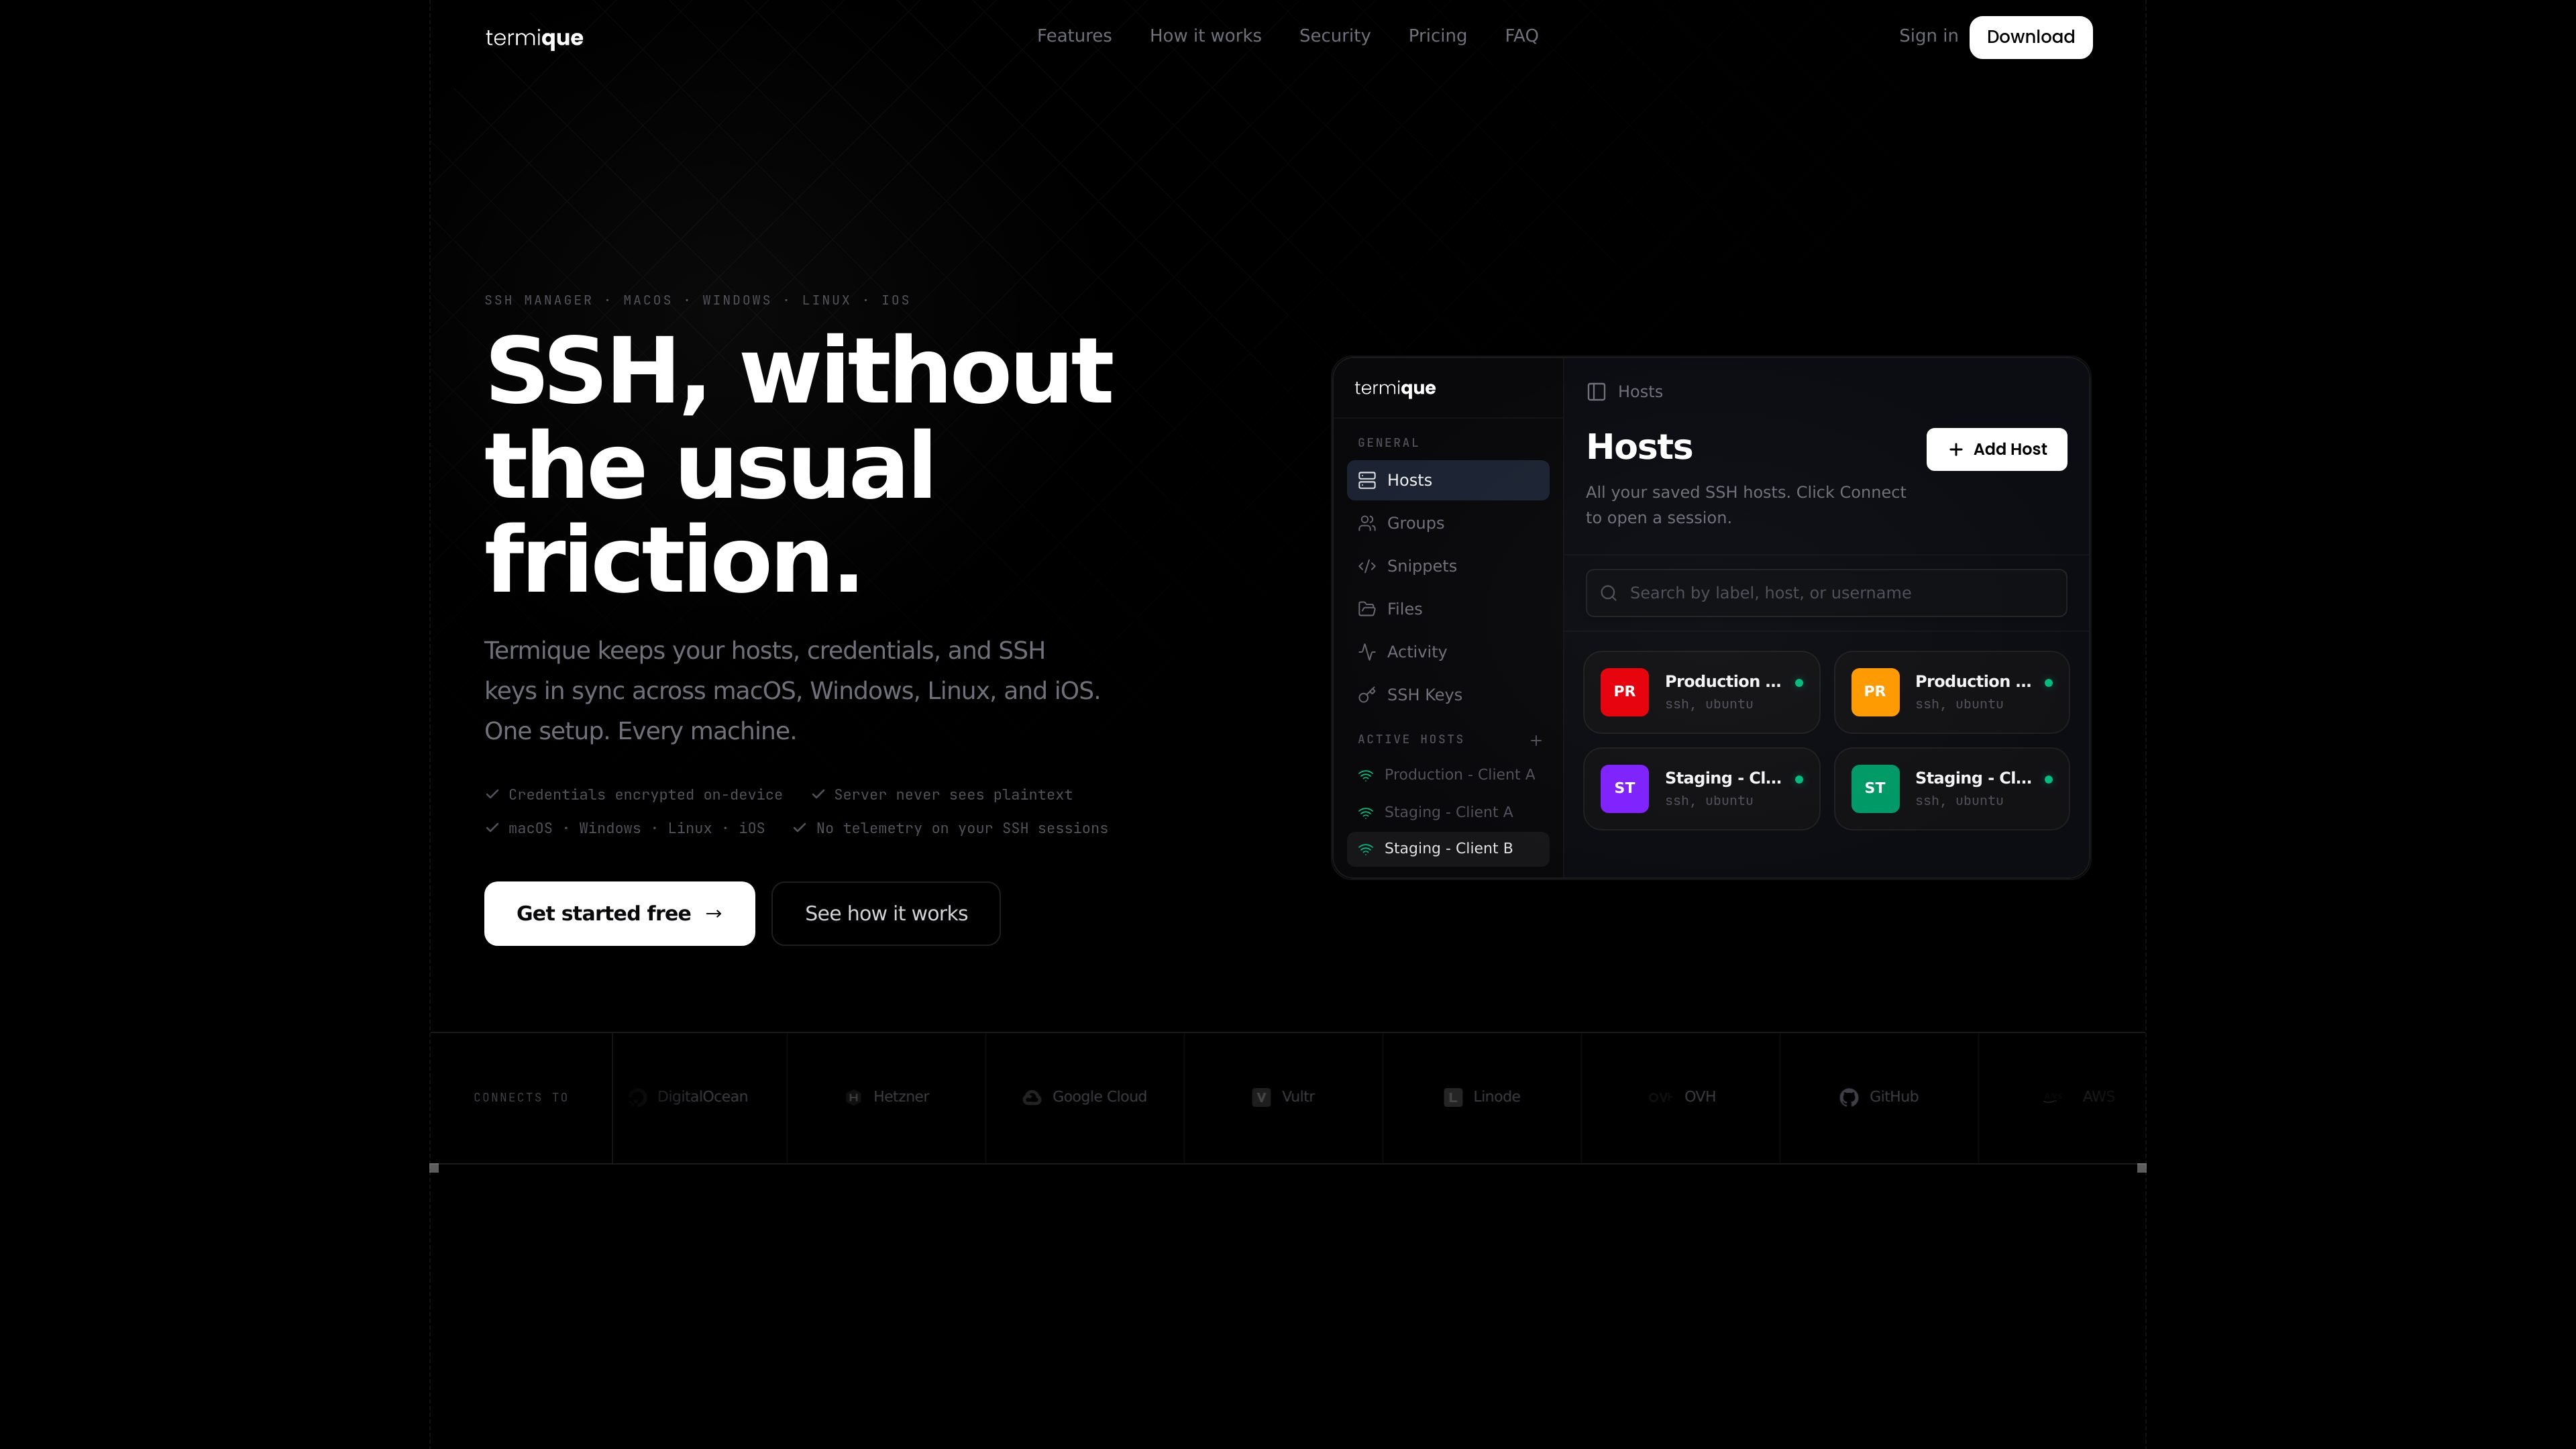Click the GENERAL sidebar section label
Image resolution: width=2576 pixels, height=1449 pixels.
(1388, 443)
